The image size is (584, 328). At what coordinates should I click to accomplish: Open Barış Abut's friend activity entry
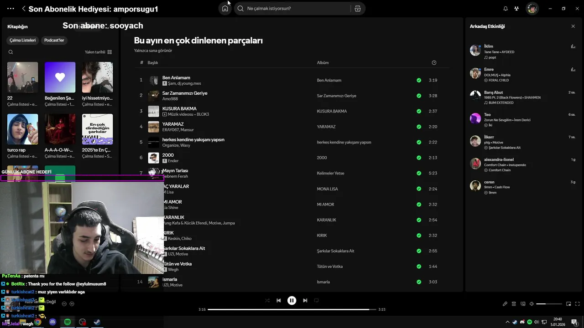522,97
